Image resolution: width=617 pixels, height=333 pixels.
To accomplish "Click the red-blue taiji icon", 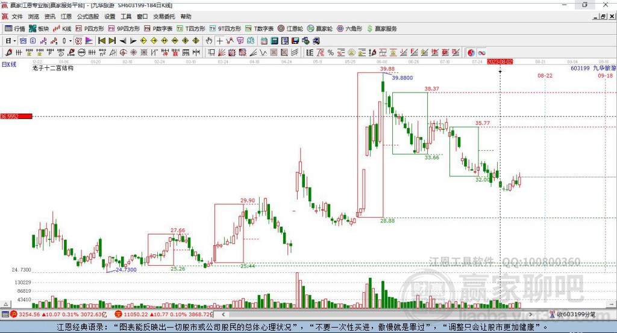I will click(471, 53).
